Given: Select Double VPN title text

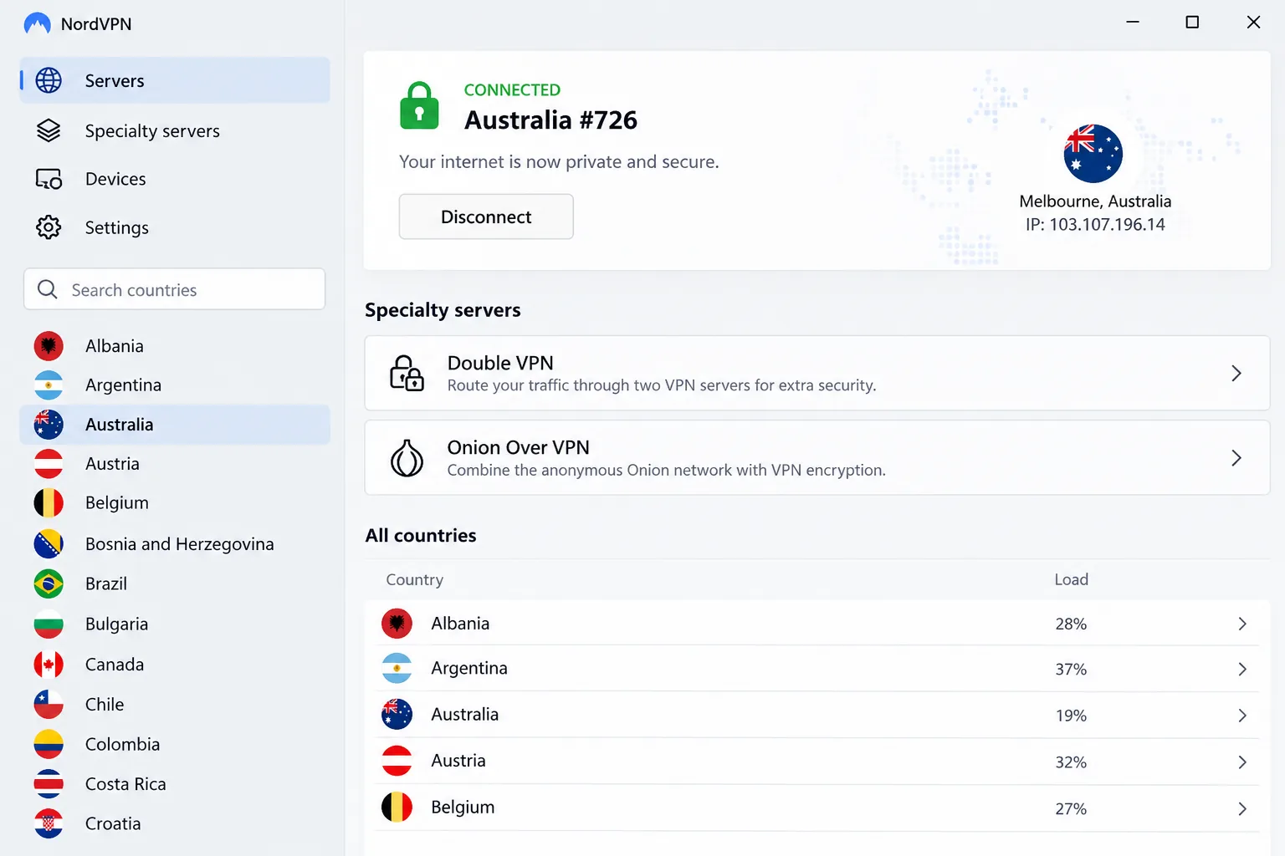Looking at the screenshot, I should pos(500,363).
